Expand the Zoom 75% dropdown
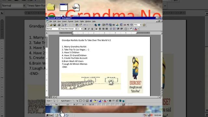This screenshot has height=117, width=208. pyautogui.click(x=141, y=25)
